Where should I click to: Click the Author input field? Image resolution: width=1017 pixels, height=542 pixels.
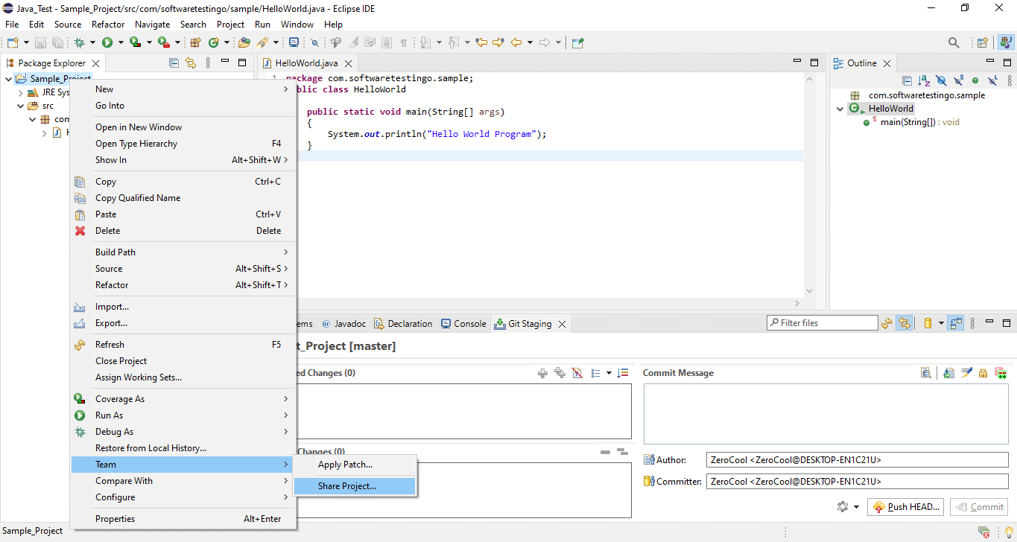(x=857, y=460)
